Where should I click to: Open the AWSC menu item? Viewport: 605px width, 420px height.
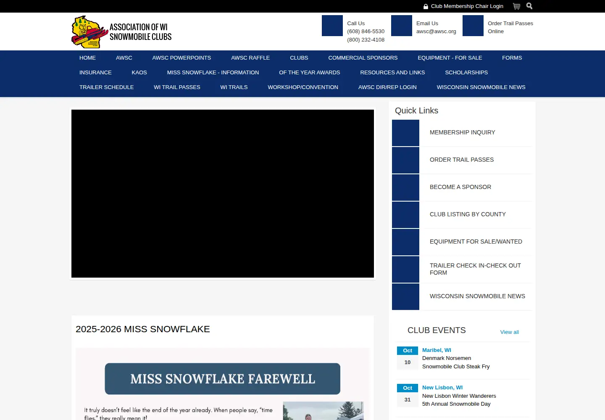click(124, 58)
